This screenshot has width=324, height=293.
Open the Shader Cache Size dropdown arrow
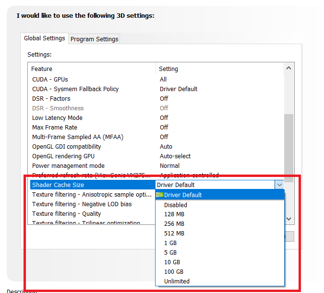(x=278, y=185)
